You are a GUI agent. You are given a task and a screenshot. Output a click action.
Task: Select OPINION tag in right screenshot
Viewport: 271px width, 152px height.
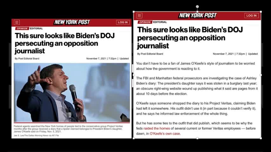pos(145,22)
